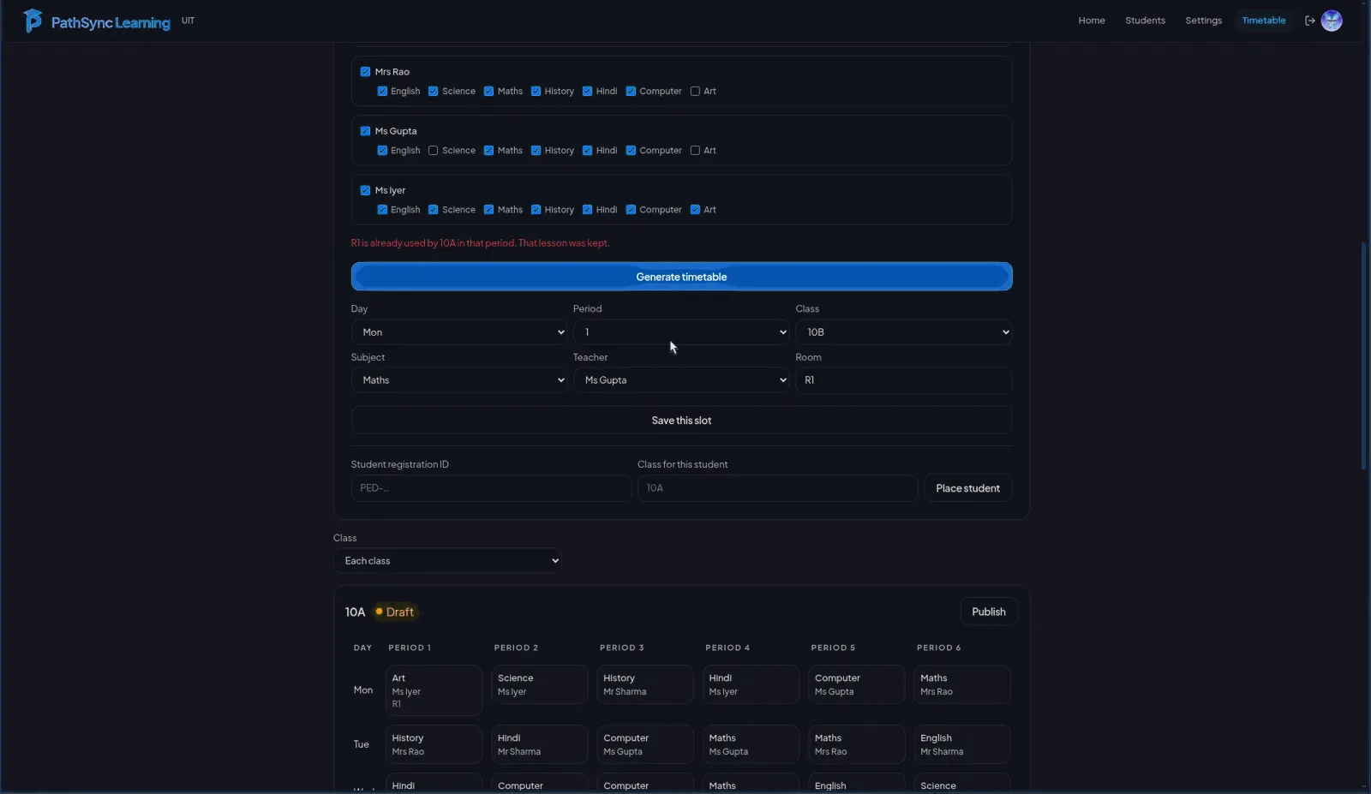Image resolution: width=1371 pixels, height=794 pixels.
Task: Open the Period dropdown showing 1
Action: click(x=681, y=332)
